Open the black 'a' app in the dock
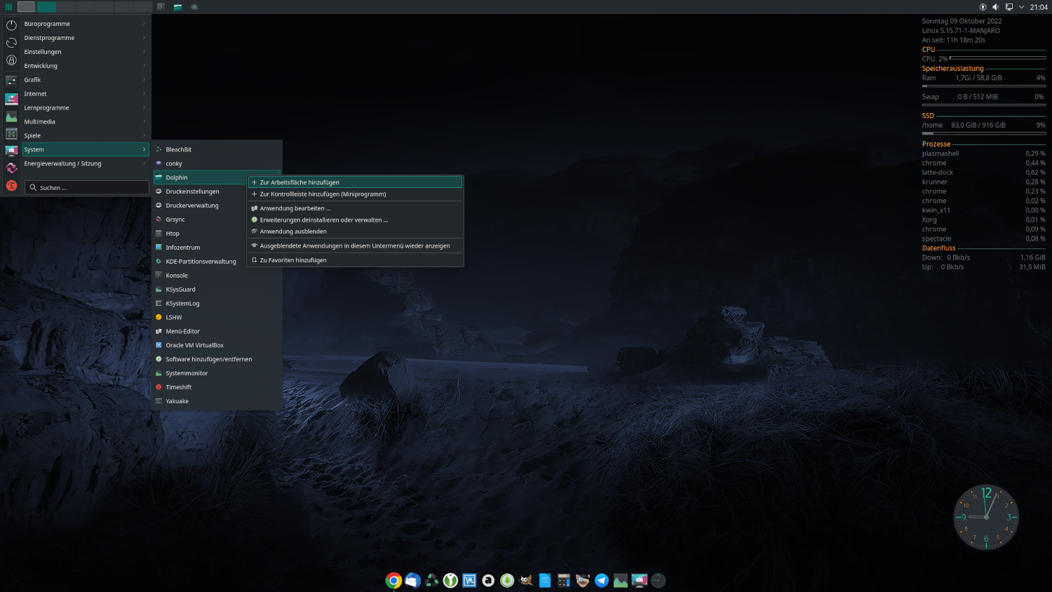Image resolution: width=1052 pixels, height=592 pixels. tap(488, 580)
